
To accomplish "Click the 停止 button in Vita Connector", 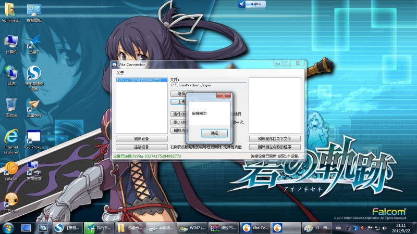I will 178,122.
